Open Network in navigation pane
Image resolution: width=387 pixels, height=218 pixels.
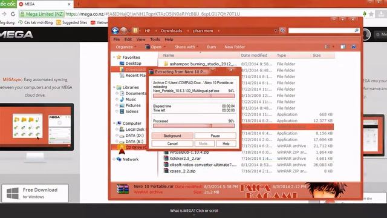tap(131, 159)
